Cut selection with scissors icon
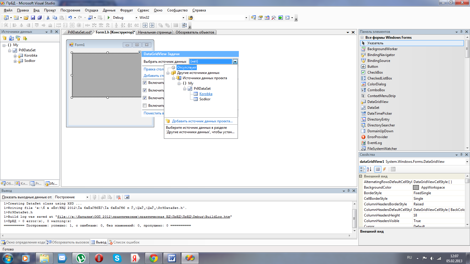 (48, 18)
